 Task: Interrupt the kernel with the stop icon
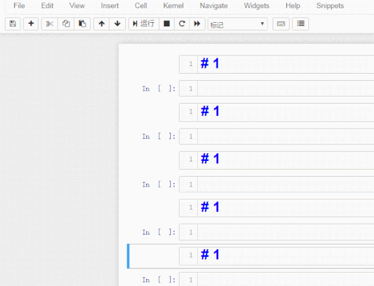[166, 24]
